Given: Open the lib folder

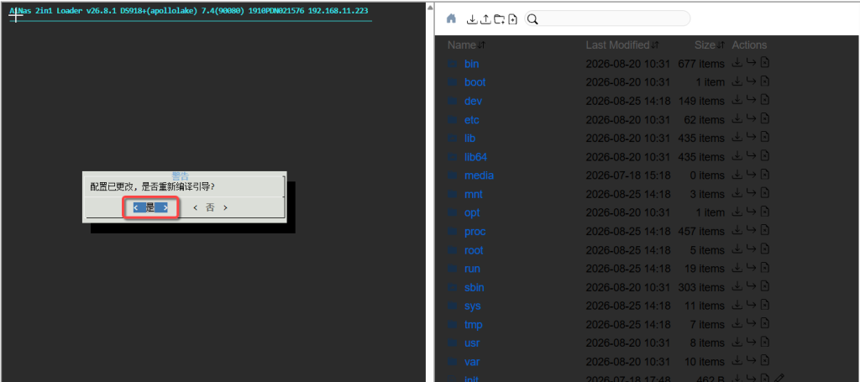Looking at the screenshot, I should coord(470,139).
